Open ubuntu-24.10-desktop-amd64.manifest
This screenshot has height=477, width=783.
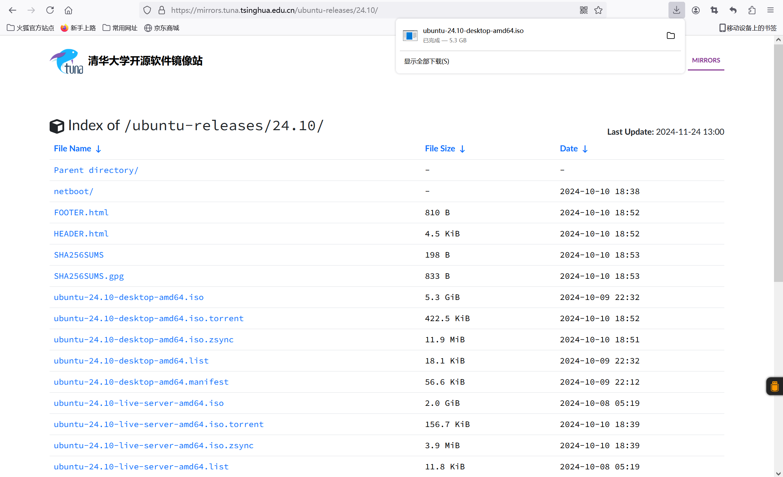141,382
